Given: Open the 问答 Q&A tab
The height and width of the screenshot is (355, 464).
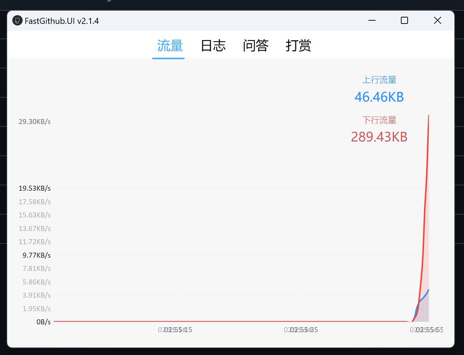Looking at the screenshot, I should click(x=255, y=46).
